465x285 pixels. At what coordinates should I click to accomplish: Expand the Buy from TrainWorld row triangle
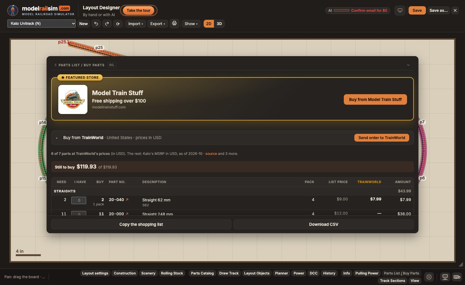click(x=57, y=138)
